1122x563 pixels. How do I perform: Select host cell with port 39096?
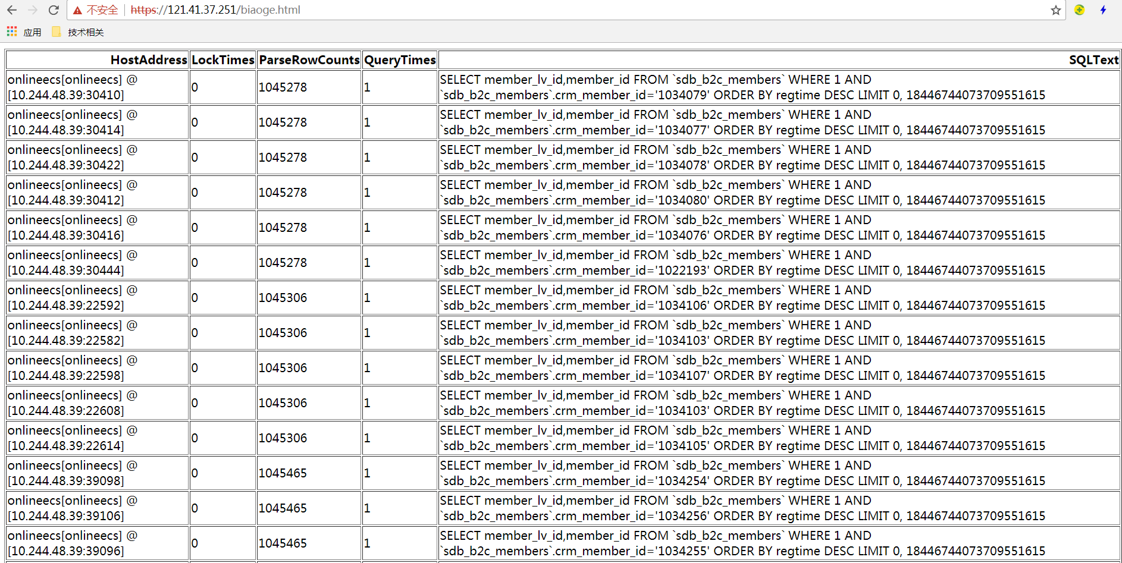click(98, 543)
